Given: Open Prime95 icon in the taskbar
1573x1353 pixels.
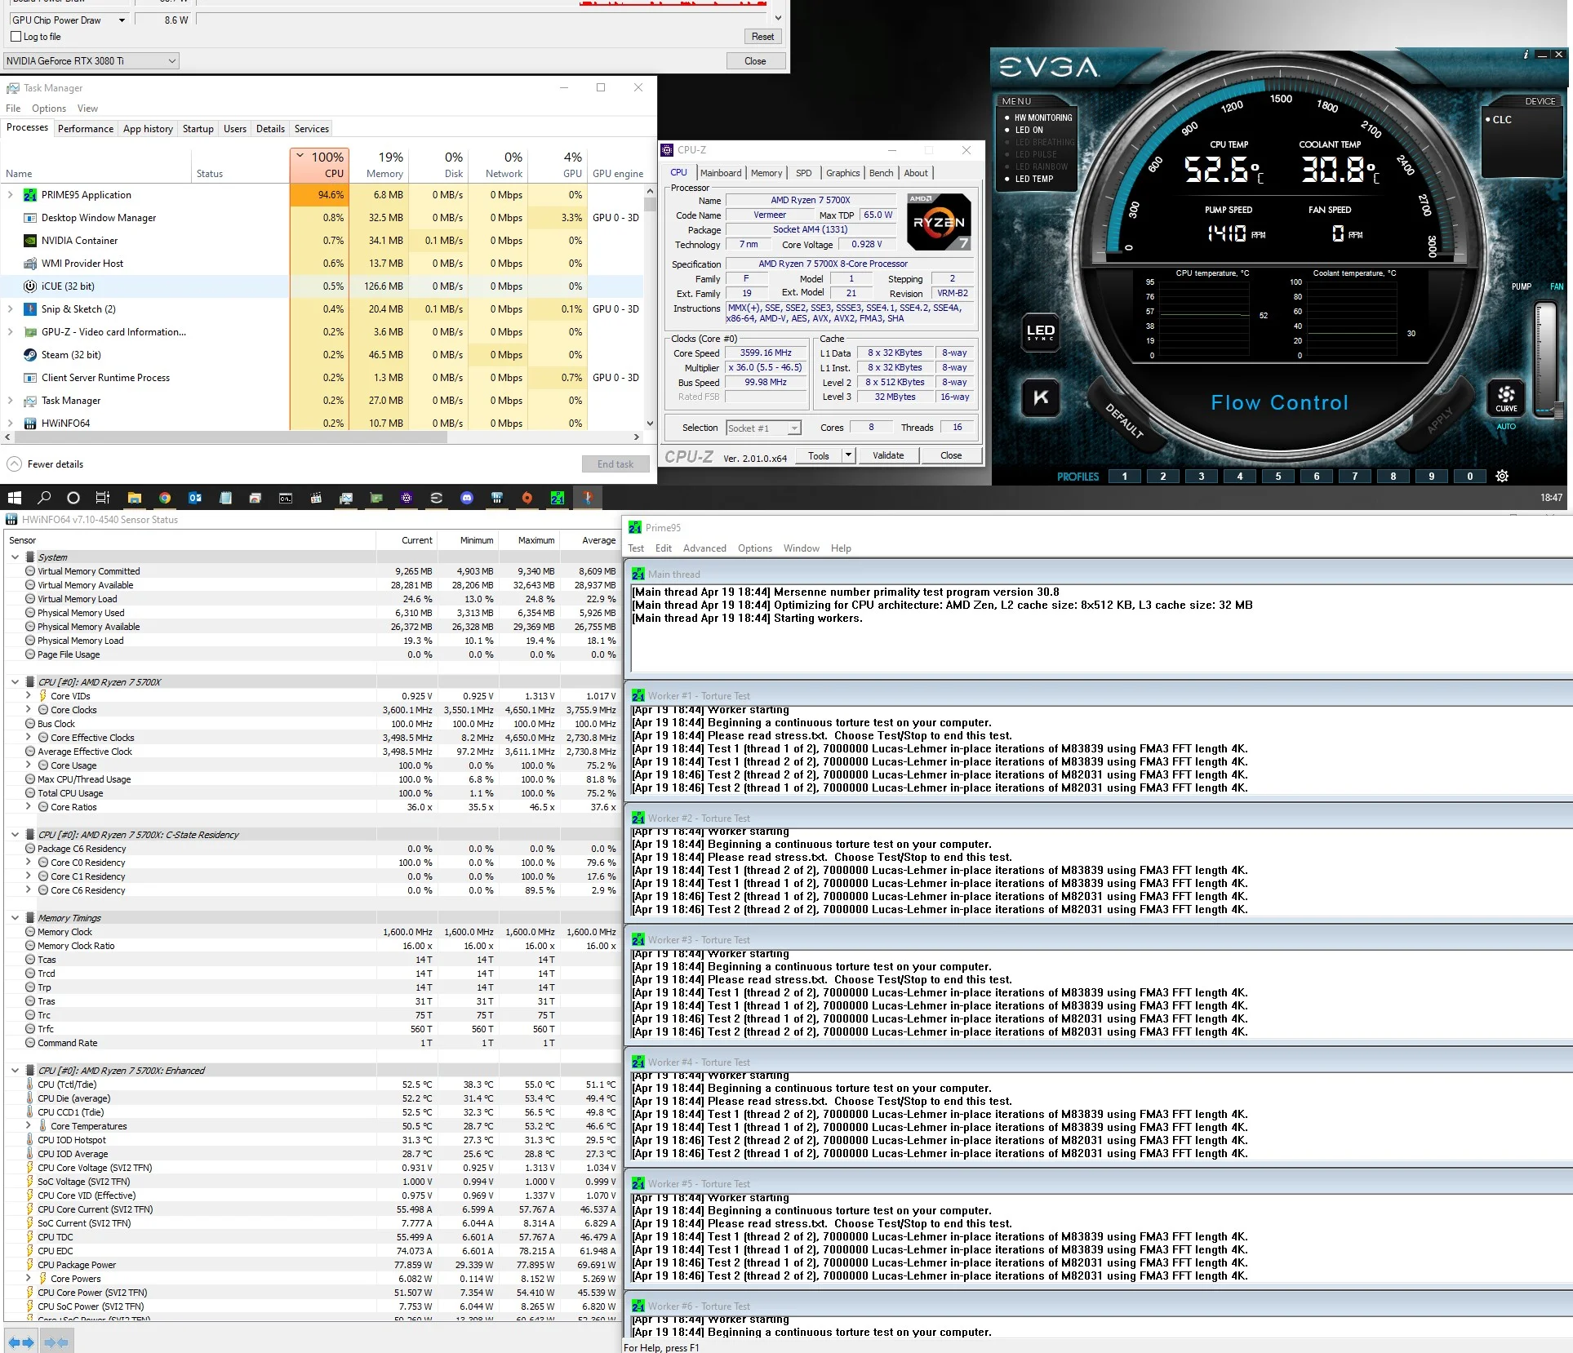Looking at the screenshot, I should (x=558, y=498).
